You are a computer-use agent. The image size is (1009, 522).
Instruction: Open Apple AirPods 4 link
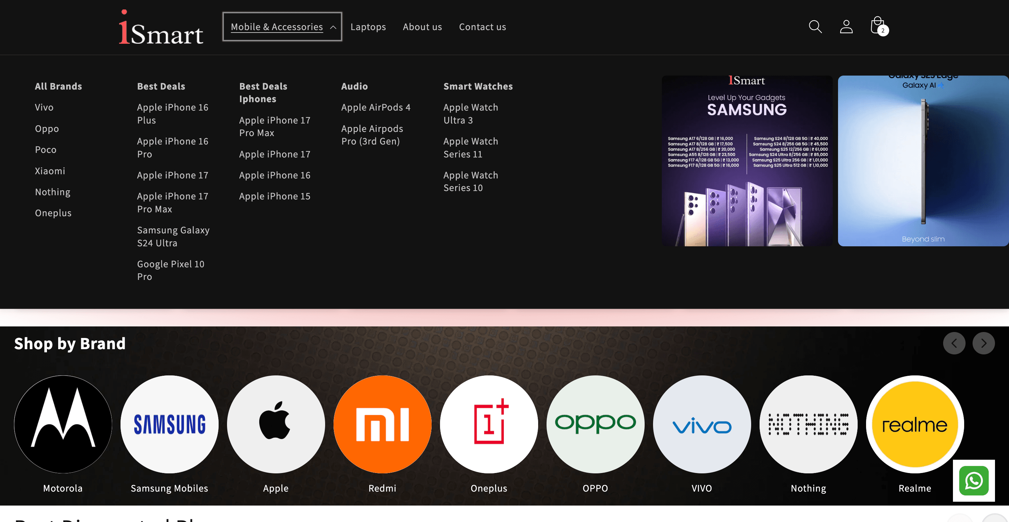tap(375, 107)
